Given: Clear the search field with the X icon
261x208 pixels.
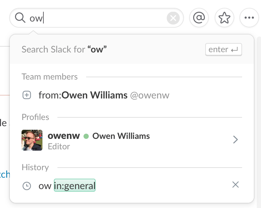Looking at the screenshot, I should tap(173, 18).
